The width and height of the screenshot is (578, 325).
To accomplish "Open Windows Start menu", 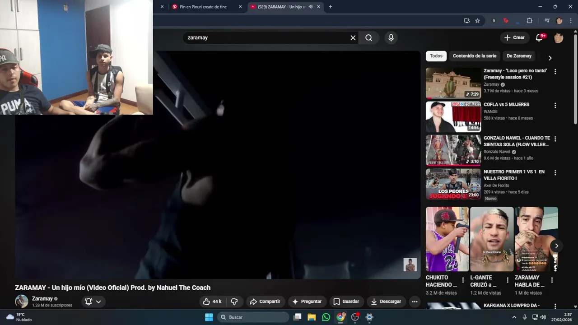I will point(209,317).
